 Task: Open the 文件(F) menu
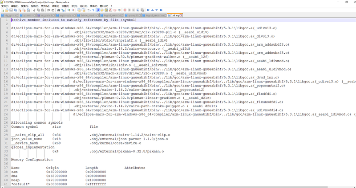point(6,6)
